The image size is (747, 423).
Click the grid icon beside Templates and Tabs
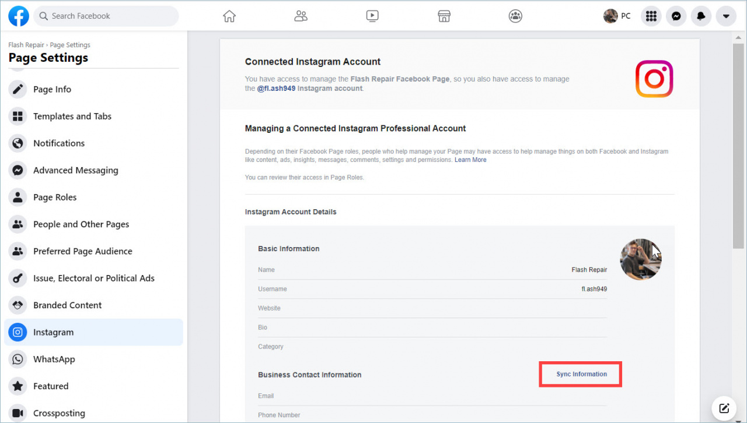click(18, 116)
